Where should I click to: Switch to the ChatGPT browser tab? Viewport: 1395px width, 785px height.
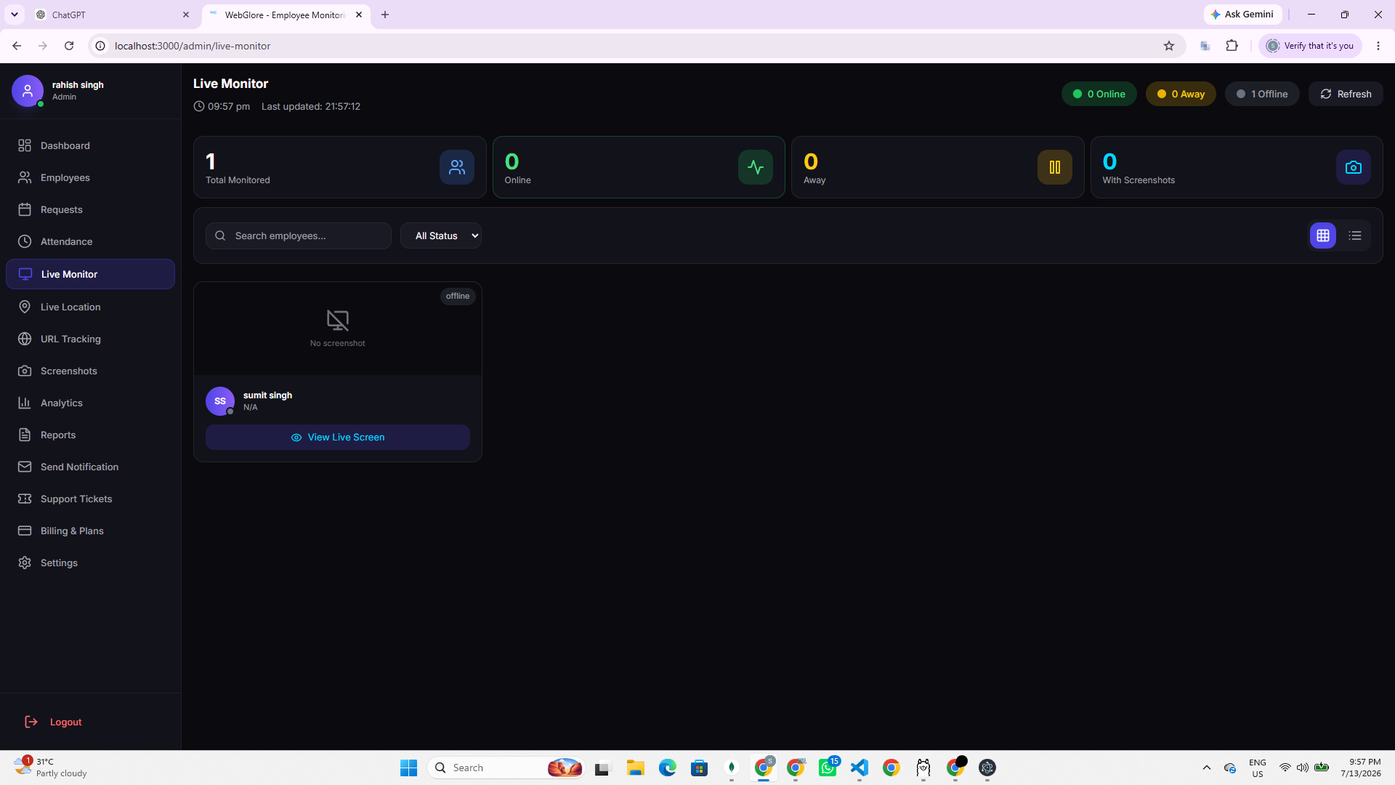pos(113,15)
